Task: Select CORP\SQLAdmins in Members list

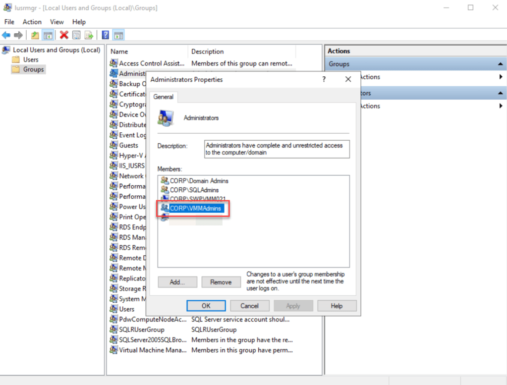Action: tap(194, 190)
